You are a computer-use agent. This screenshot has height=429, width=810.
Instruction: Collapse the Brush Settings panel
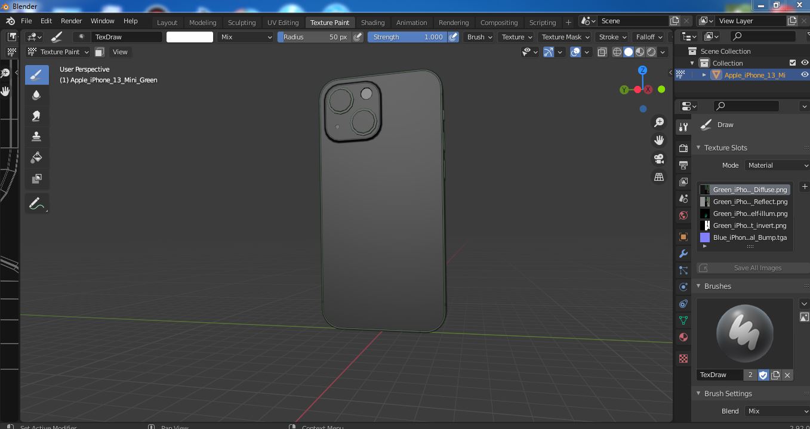point(699,393)
